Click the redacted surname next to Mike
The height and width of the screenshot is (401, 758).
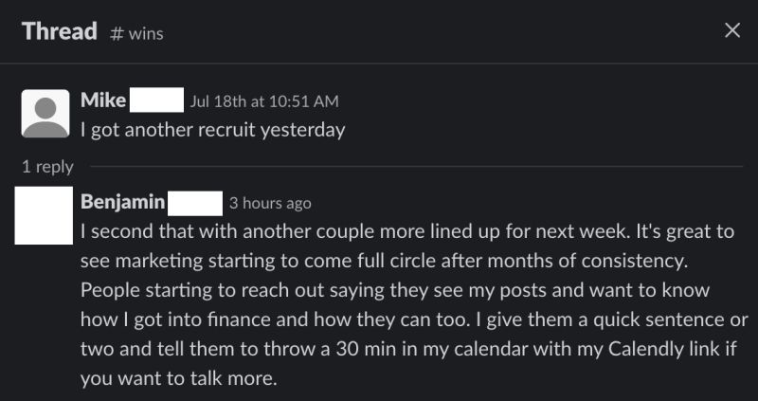click(155, 100)
